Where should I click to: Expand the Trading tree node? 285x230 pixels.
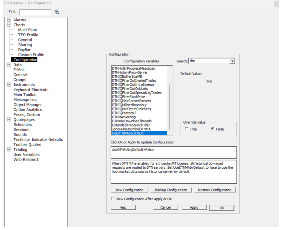[9, 150]
